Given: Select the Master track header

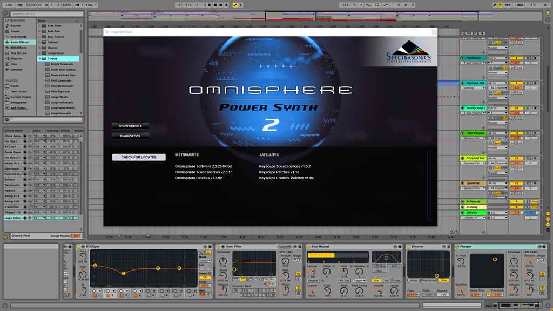Looking at the screenshot, I should click(473, 213).
